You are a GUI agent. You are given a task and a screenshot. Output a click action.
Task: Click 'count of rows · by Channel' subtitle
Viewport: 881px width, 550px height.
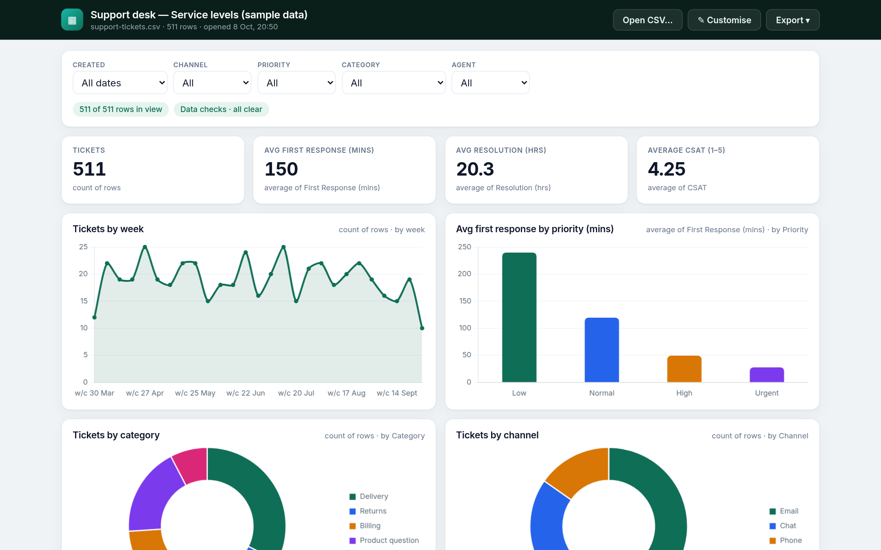pyautogui.click(x=760, y=436)
